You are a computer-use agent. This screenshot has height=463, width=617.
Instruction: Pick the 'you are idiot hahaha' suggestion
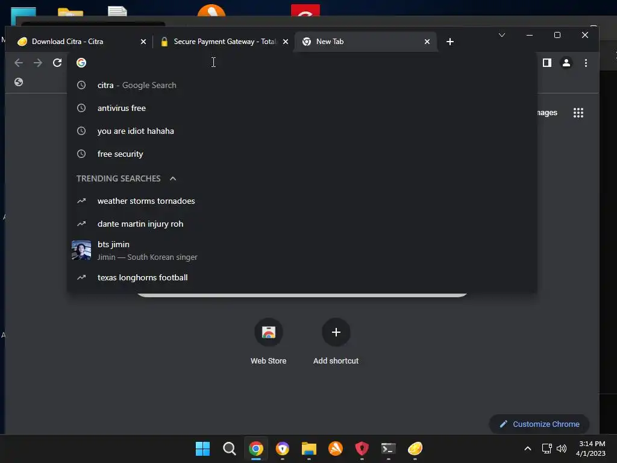[x=302, y=131]
